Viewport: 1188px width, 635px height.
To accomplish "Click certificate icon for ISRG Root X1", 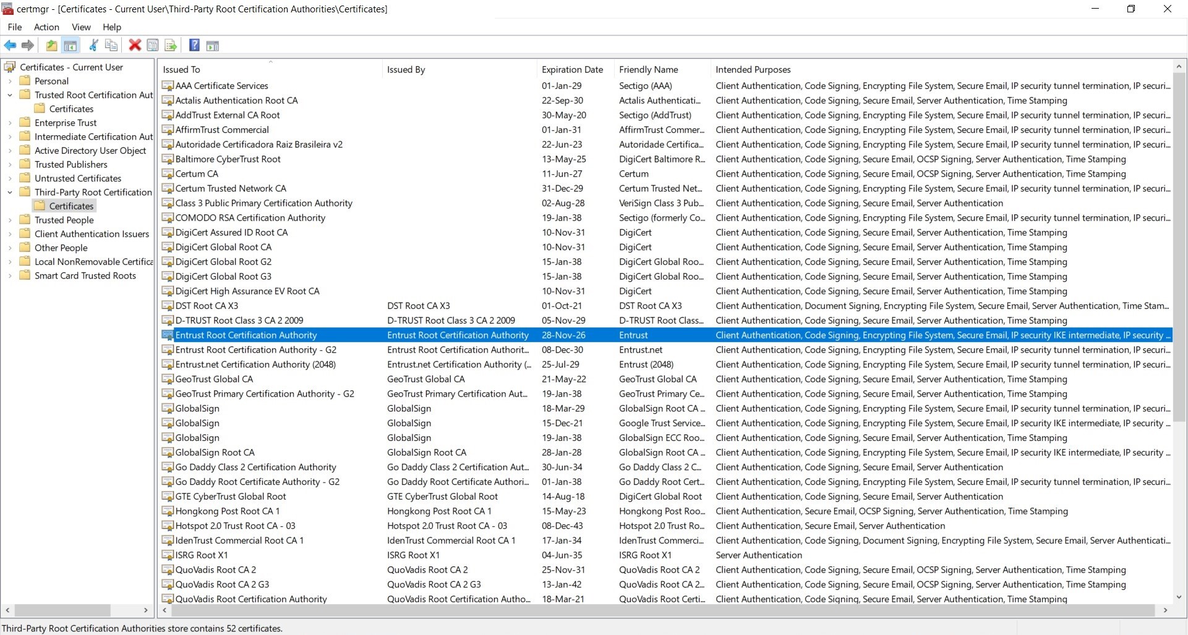I will [x=168, y=555].
